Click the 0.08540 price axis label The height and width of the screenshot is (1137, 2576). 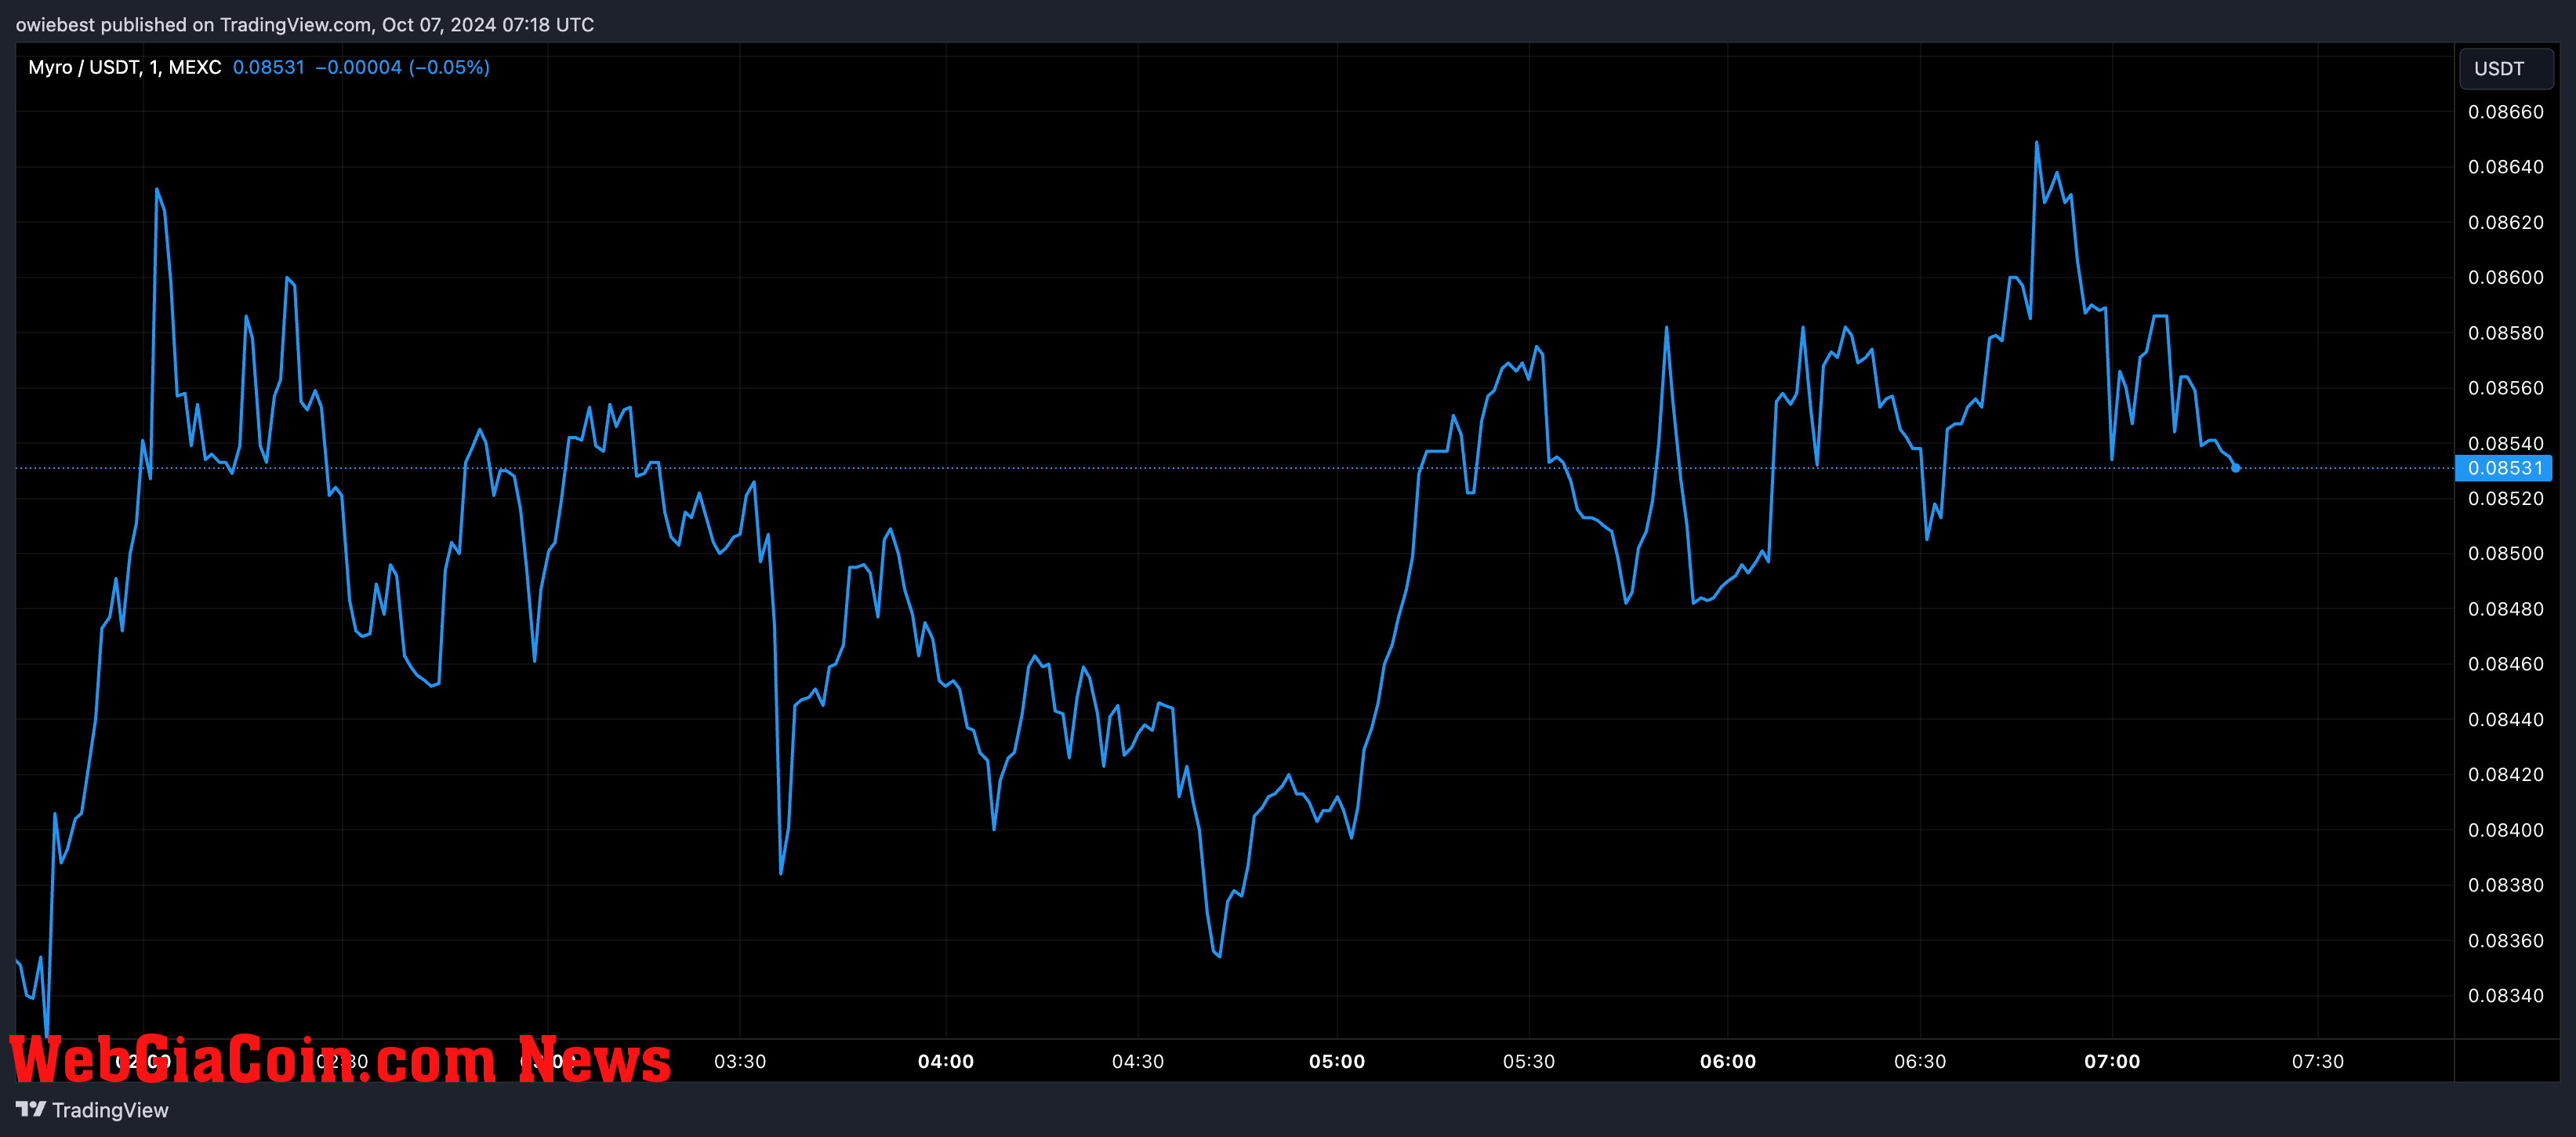(x=2505, y=443)
